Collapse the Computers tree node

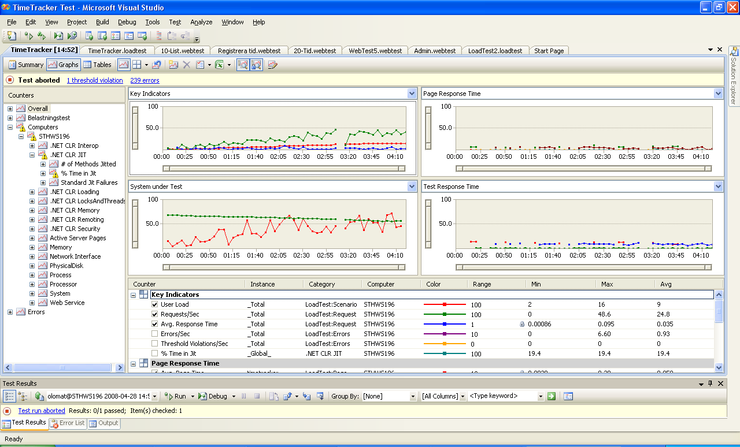pos(10,127)
